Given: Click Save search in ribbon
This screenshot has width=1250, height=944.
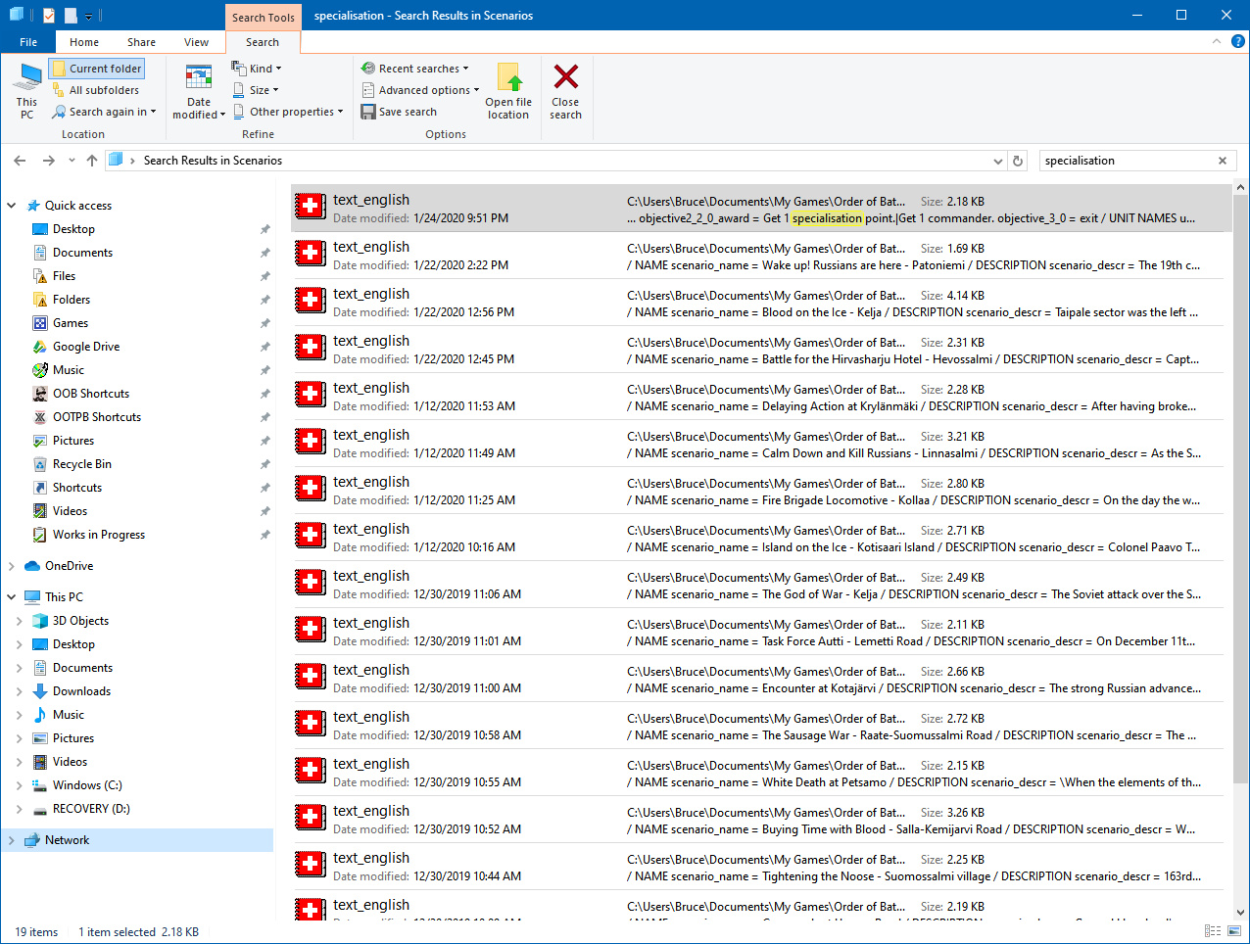Looking at the screenshot, I should click(399, 112).
